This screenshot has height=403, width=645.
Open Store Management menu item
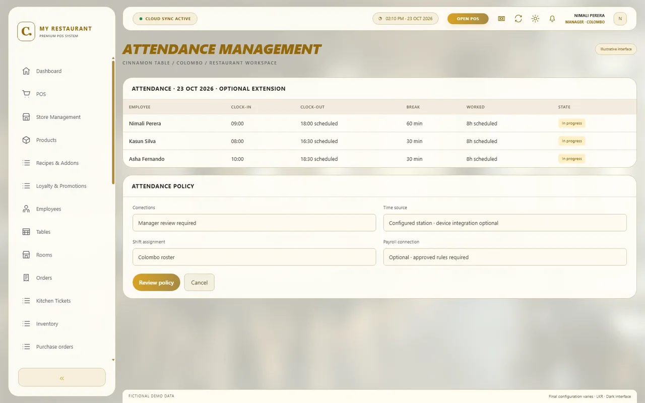(61, 117)
